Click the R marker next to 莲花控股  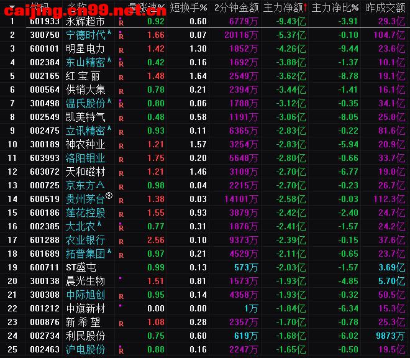pyautogui.click(x=121, y=214)
